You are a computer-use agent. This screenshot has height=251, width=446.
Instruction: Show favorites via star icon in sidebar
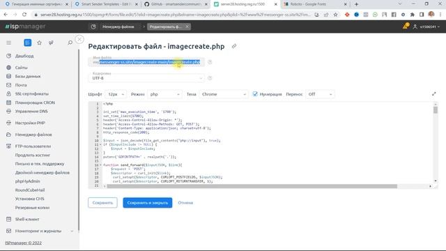(x=39, y=43)
